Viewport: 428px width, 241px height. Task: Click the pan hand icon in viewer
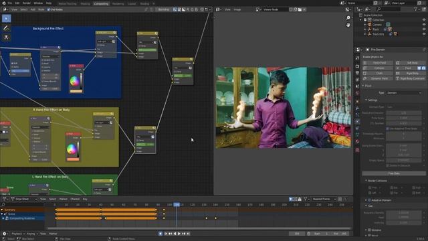click(348, 25)
